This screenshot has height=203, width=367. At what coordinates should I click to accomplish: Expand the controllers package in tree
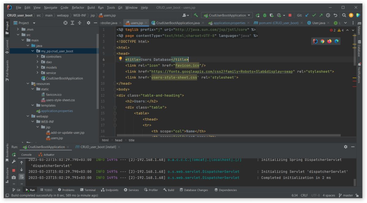[37, 56]
